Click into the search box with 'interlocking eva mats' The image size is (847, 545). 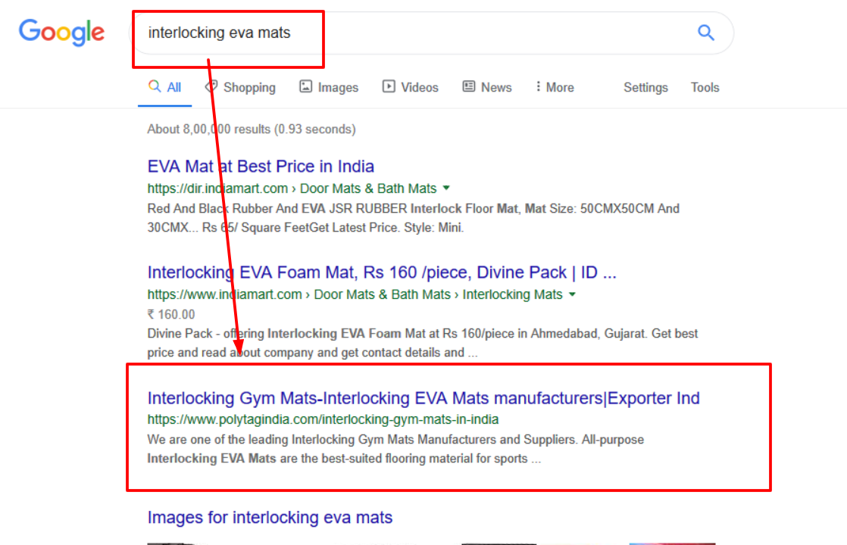(432, 33)
